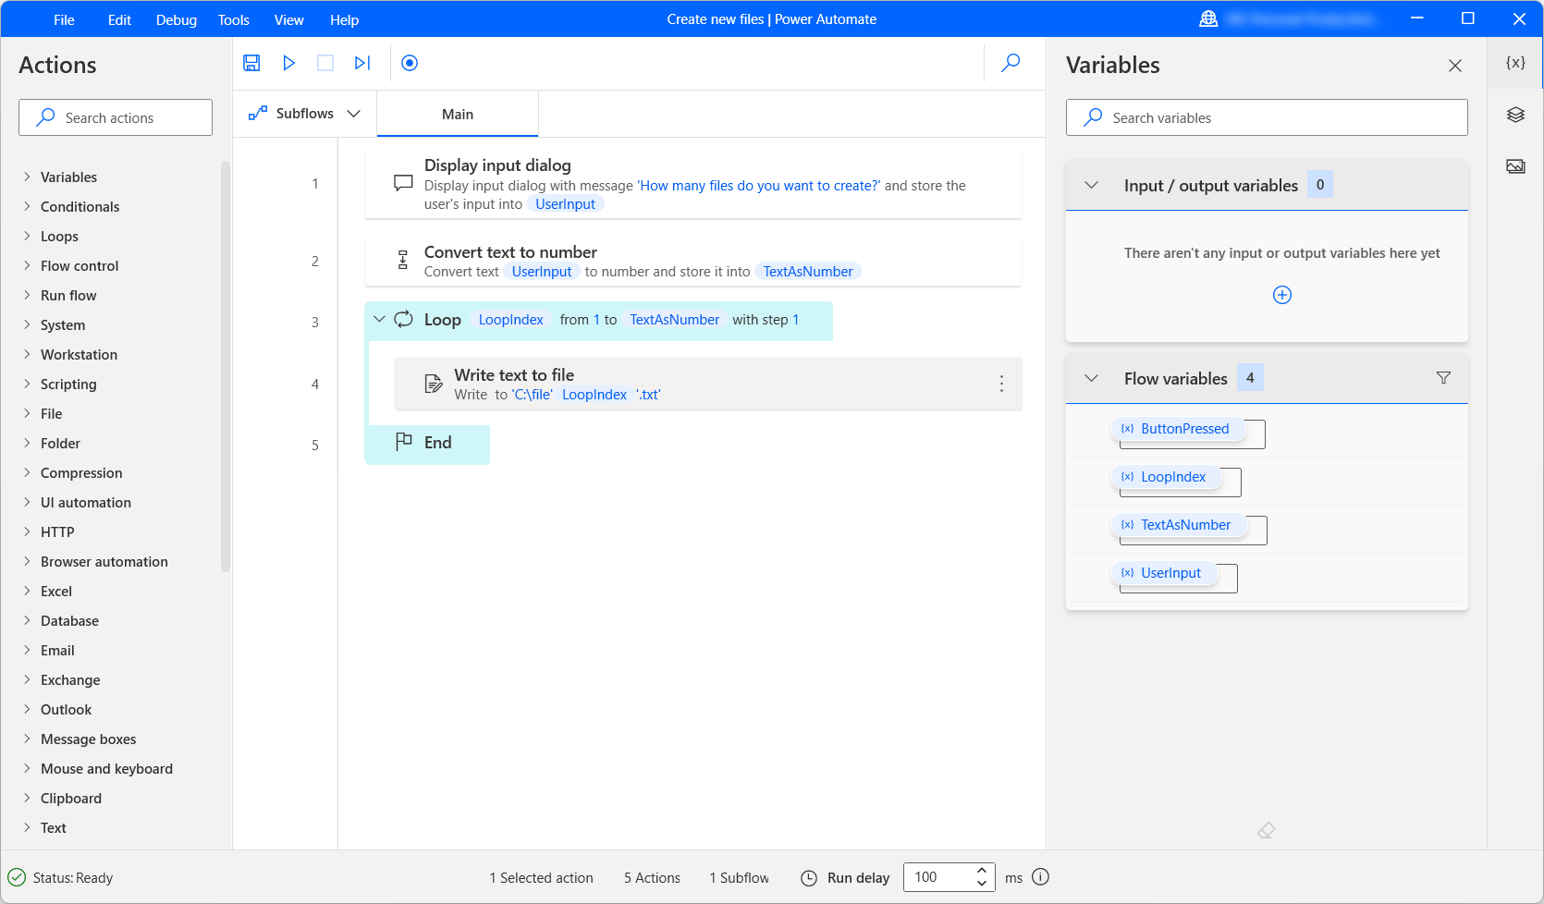
Task: Open the Debug menu
Action: tap(176, 19)
